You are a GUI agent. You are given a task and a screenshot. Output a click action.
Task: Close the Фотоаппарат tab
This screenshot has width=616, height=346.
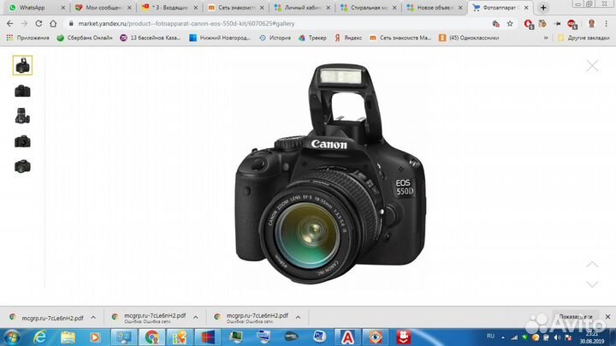(527, 8)
